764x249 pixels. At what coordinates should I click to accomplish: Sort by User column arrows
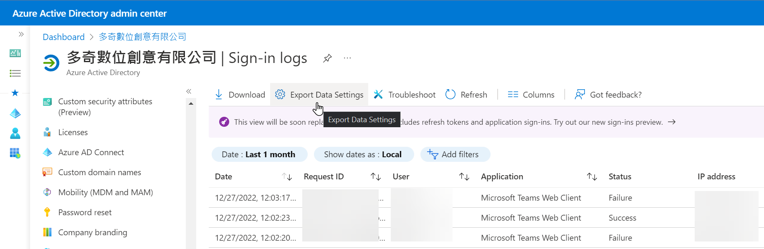coord(464,177)
